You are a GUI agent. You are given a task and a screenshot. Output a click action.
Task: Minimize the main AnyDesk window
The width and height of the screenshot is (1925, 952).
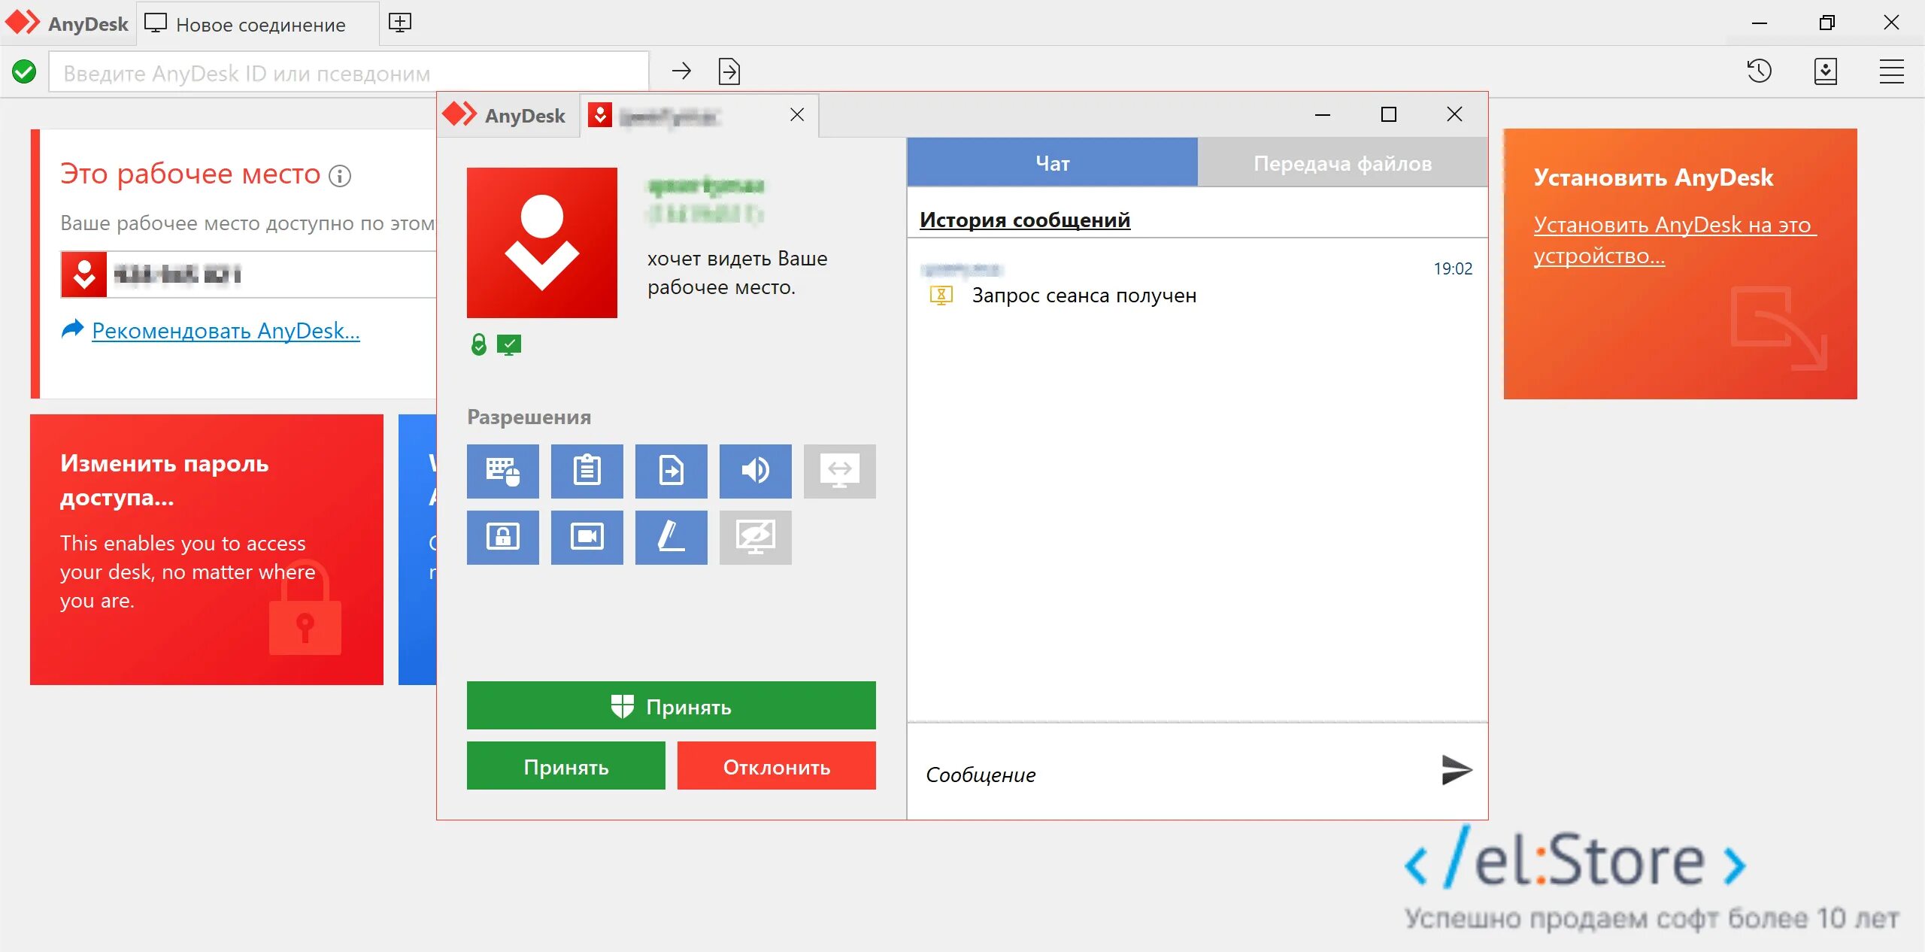(x=1759, y=23)
